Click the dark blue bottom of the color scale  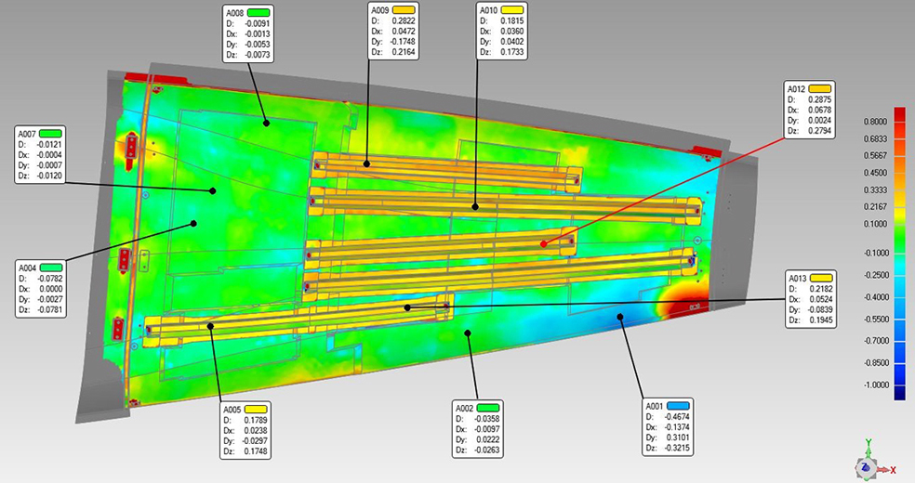(900, 392)
